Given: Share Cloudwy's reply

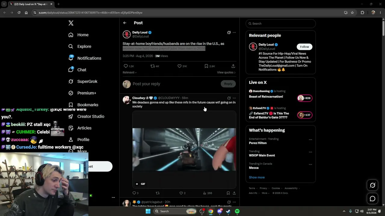Looking at the screenshot, I should point(234,193).
